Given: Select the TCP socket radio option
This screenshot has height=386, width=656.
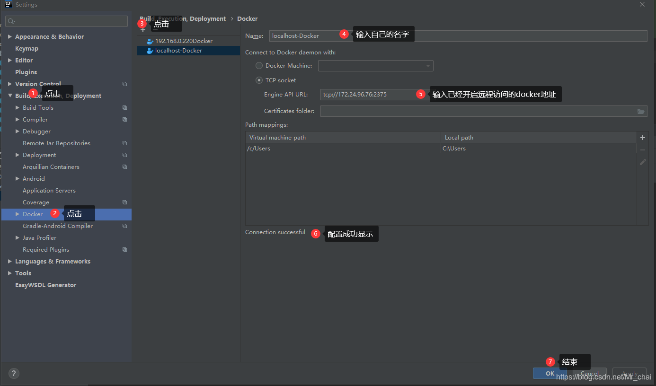Looking at the screenshot, I should (x=259, y=80).
